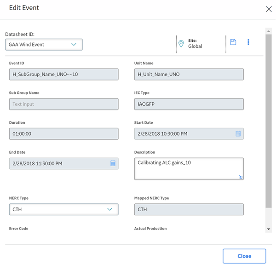This screenshot has width=276, height=265.
Task: Click the IEC Type field
Action: pyautogui.click(x=189, y=104)
